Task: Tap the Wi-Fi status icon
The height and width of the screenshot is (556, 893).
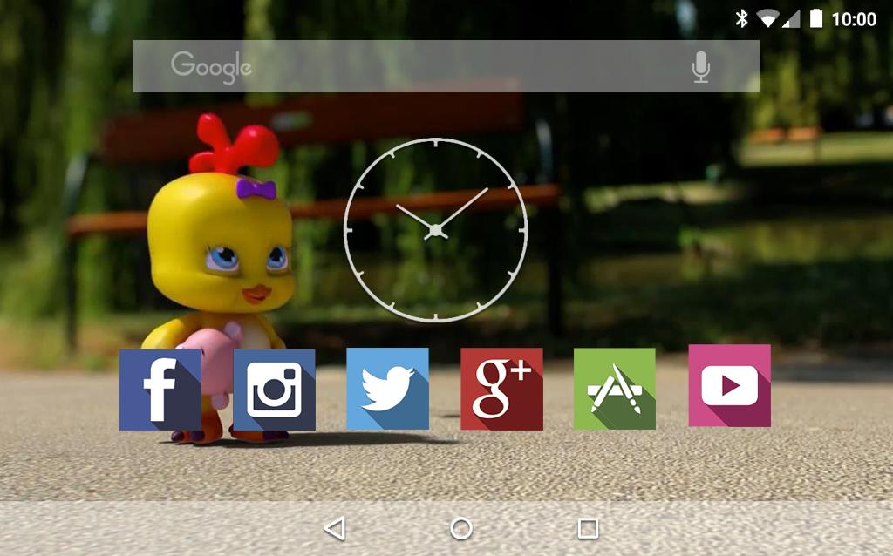Action: point(768,19)
